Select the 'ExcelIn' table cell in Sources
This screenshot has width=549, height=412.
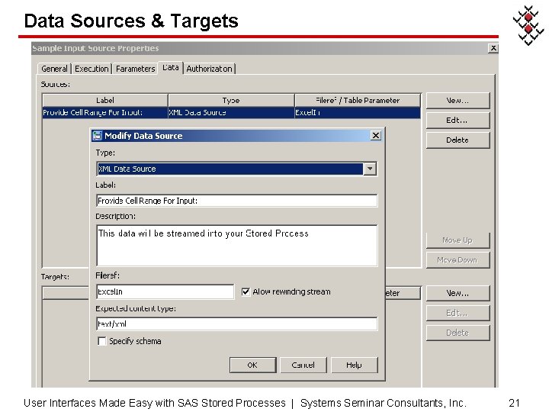point(358,112)
